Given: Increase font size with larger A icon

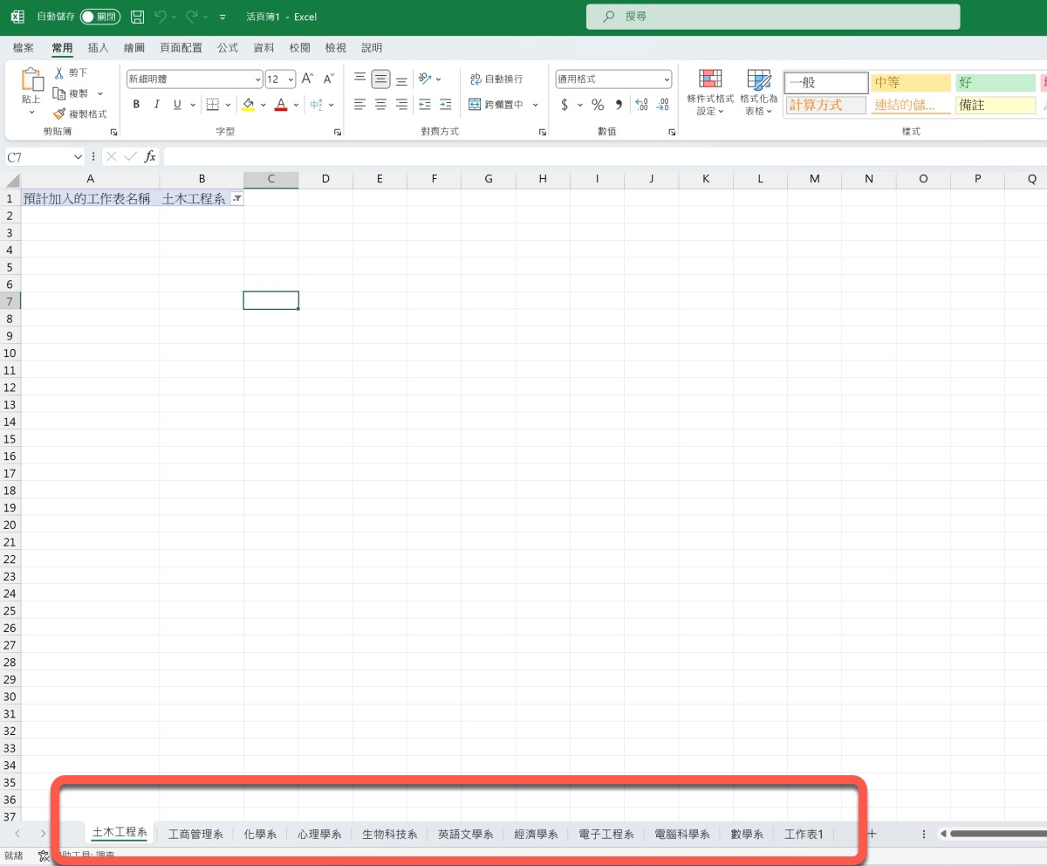Looking at the screenshot, I should pos(307,79).
